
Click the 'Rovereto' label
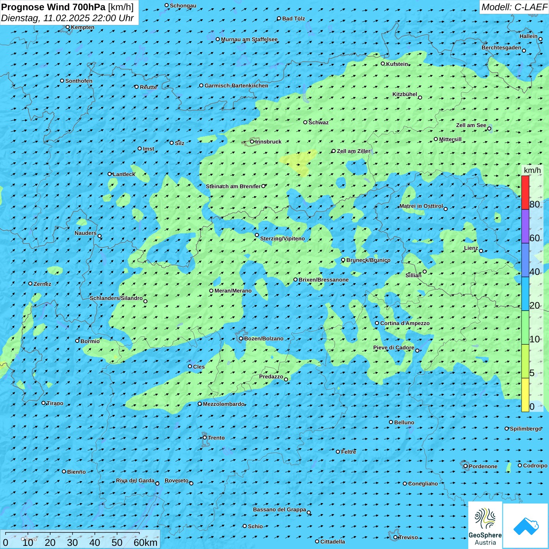pos(176,480)
